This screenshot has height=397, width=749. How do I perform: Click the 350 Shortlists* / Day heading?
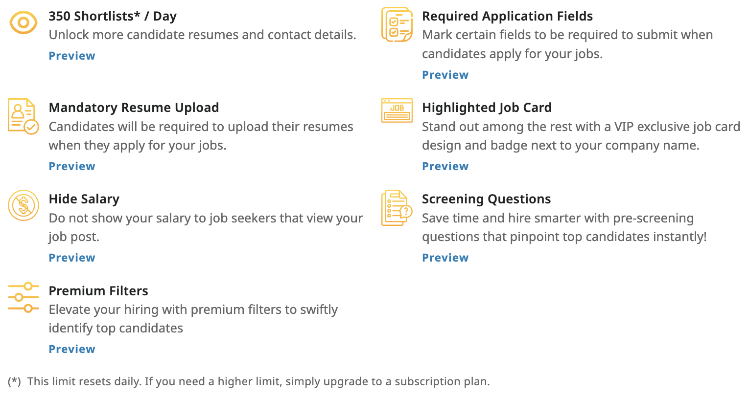[x=113, y=16]
